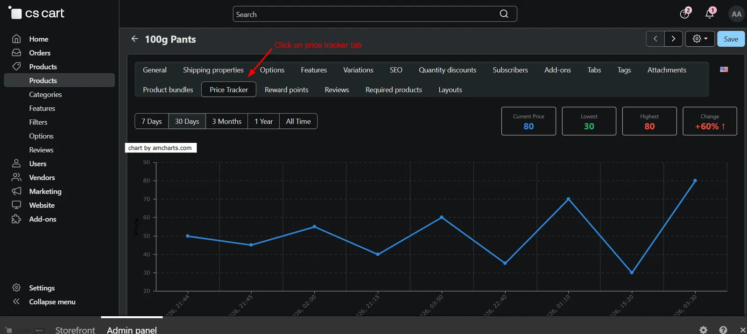Click the Home icon in the sidebar
Viewport: 747px width, 334px height.
16,39
